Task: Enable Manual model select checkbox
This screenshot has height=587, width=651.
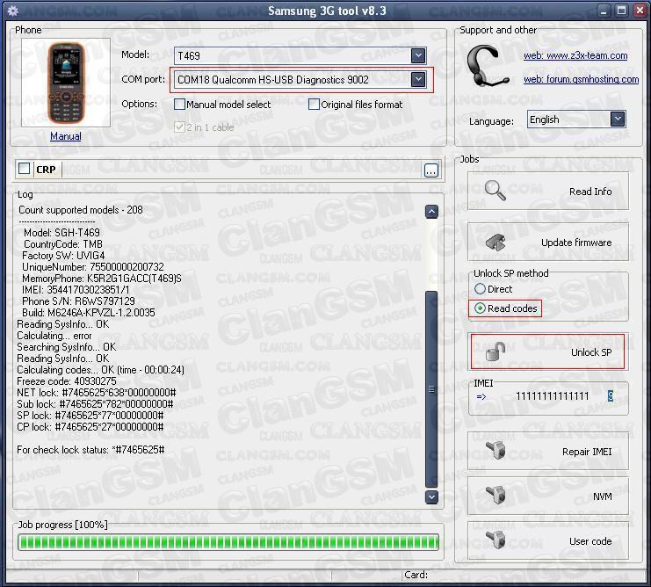Action: pos(179,105)
